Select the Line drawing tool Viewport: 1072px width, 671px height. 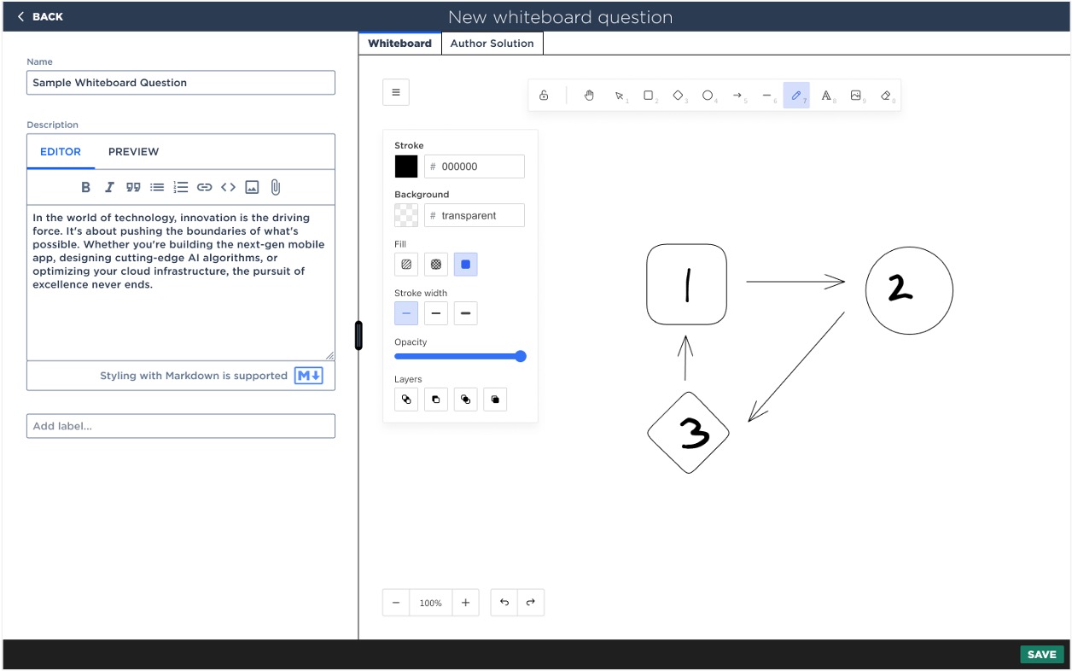[x=767, y=96]
